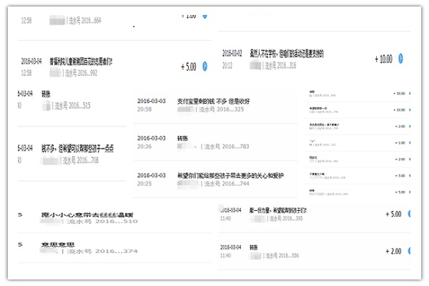Click blue icon at edge of 流水号 2016...556 row
This screenshot has height=286, width=429.
[413, 251]
